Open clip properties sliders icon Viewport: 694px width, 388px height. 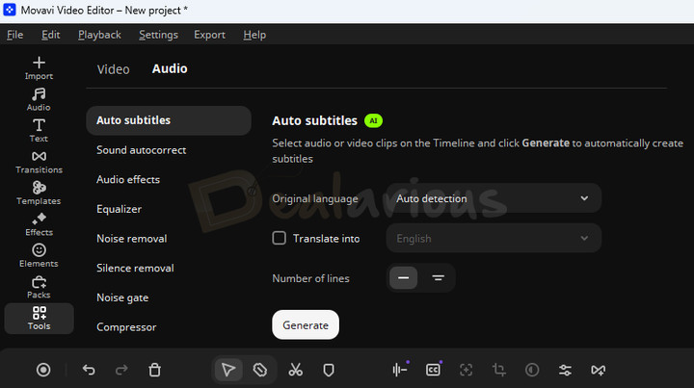tap(565, 370)
